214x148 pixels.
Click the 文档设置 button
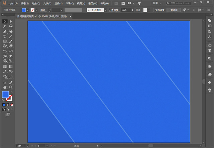[159, 10]
